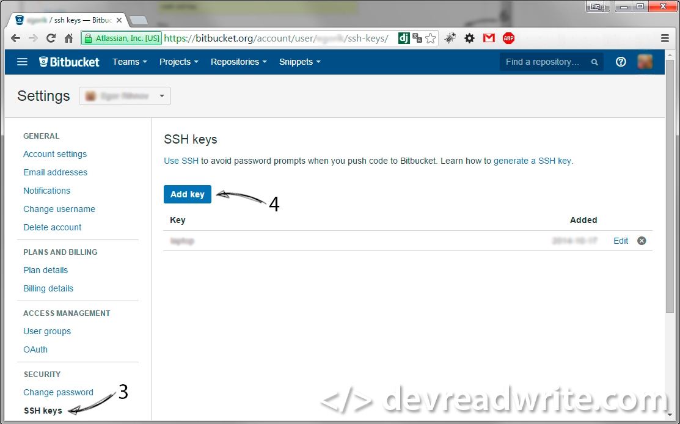Expand the Snippets dropdown

pos(299,62)
